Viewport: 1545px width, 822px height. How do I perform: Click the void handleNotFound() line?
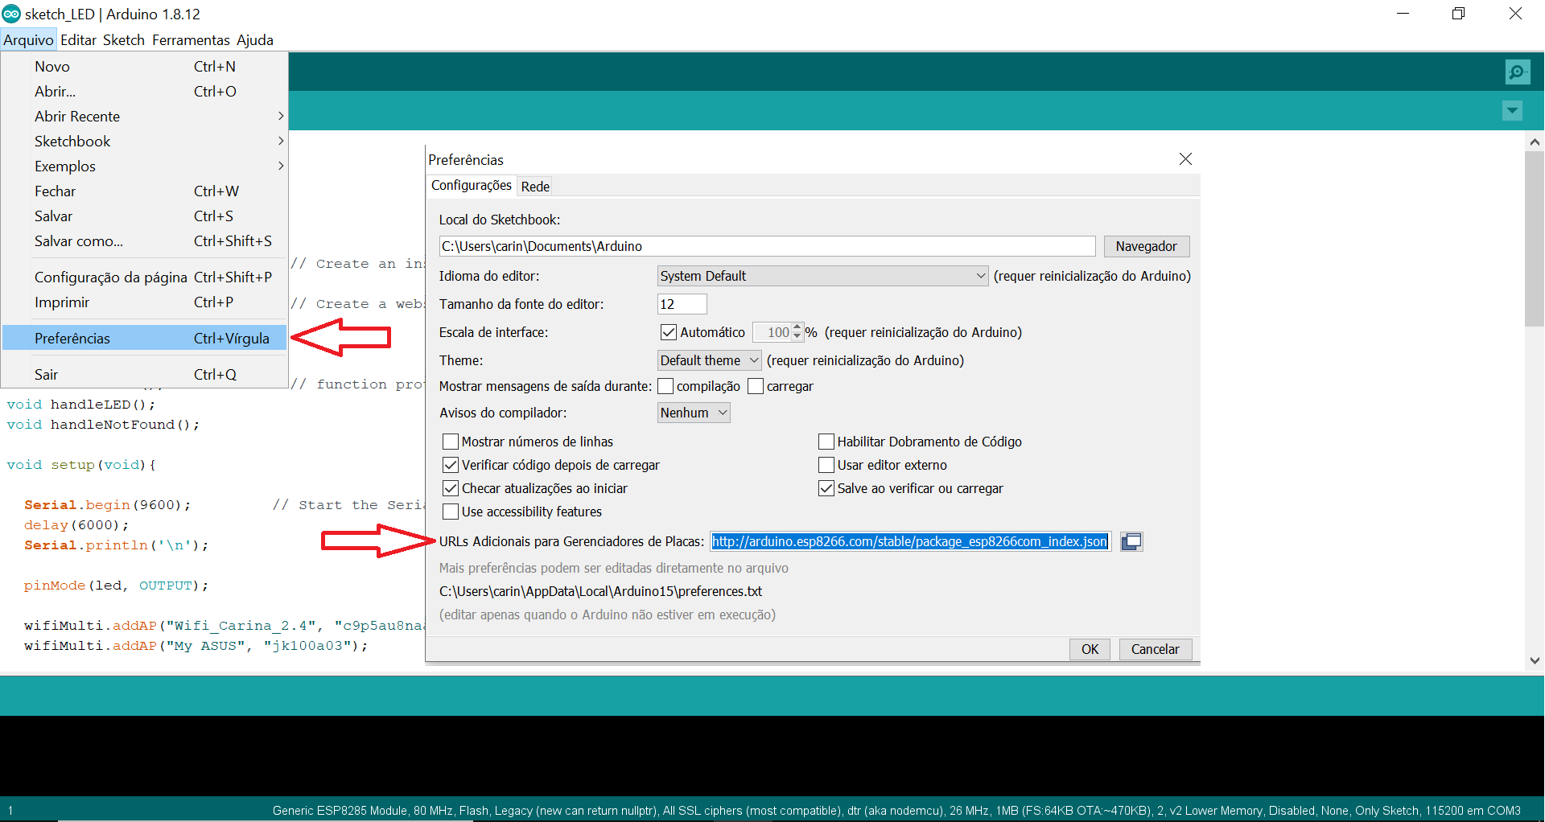(x=103, y=425)
